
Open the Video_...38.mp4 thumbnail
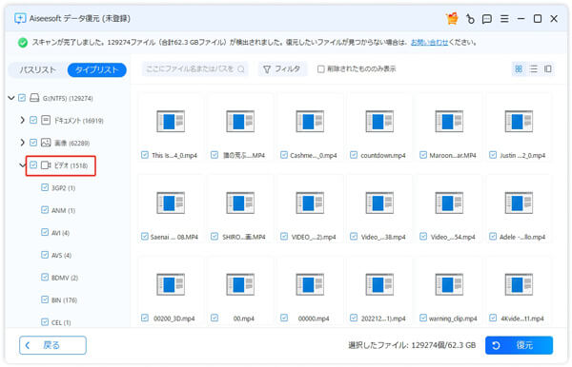[x=379, y=203]
